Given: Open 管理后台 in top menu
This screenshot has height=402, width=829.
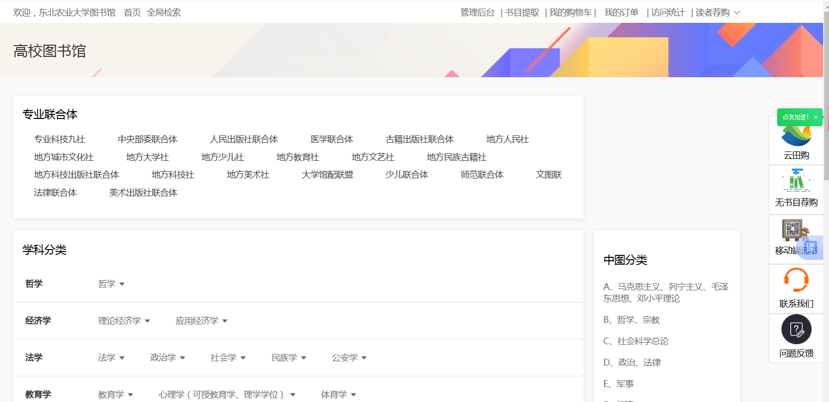Looking at the screenshot, I should (x=477, y=13).
